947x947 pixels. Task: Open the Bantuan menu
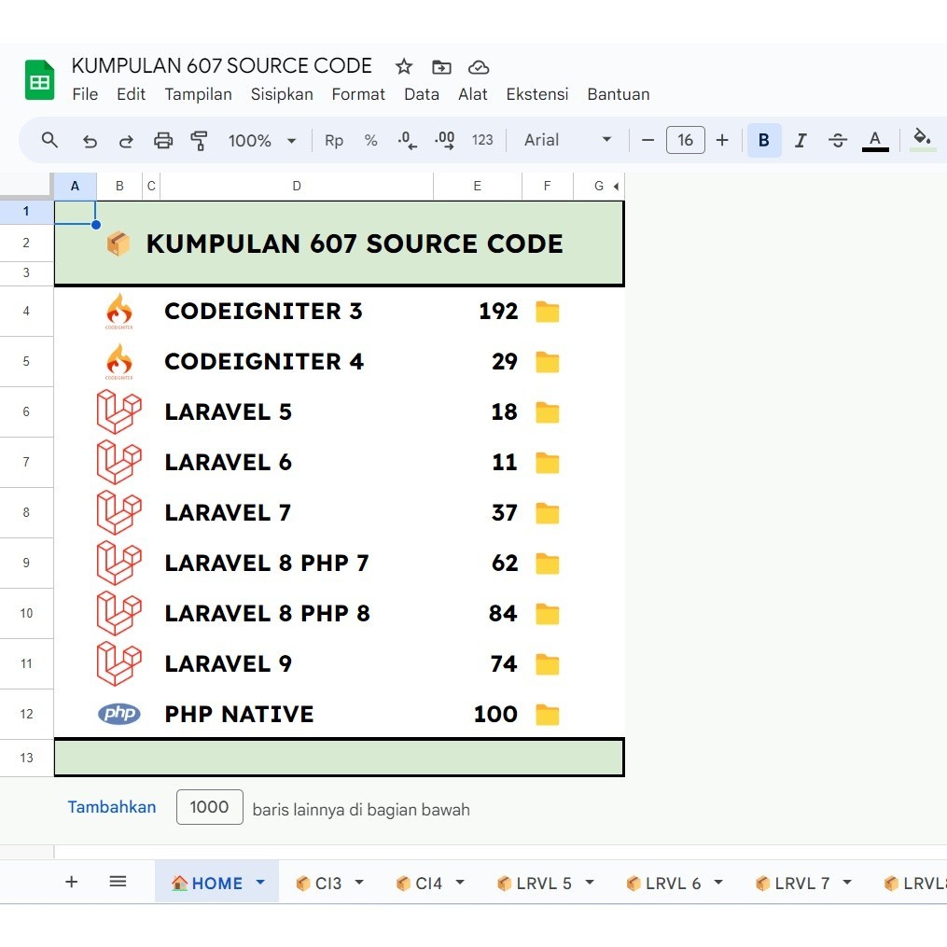pos(619,94)
